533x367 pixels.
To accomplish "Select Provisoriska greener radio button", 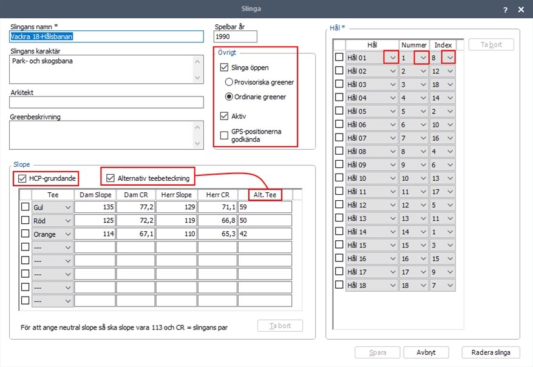I will click(229, 82).
